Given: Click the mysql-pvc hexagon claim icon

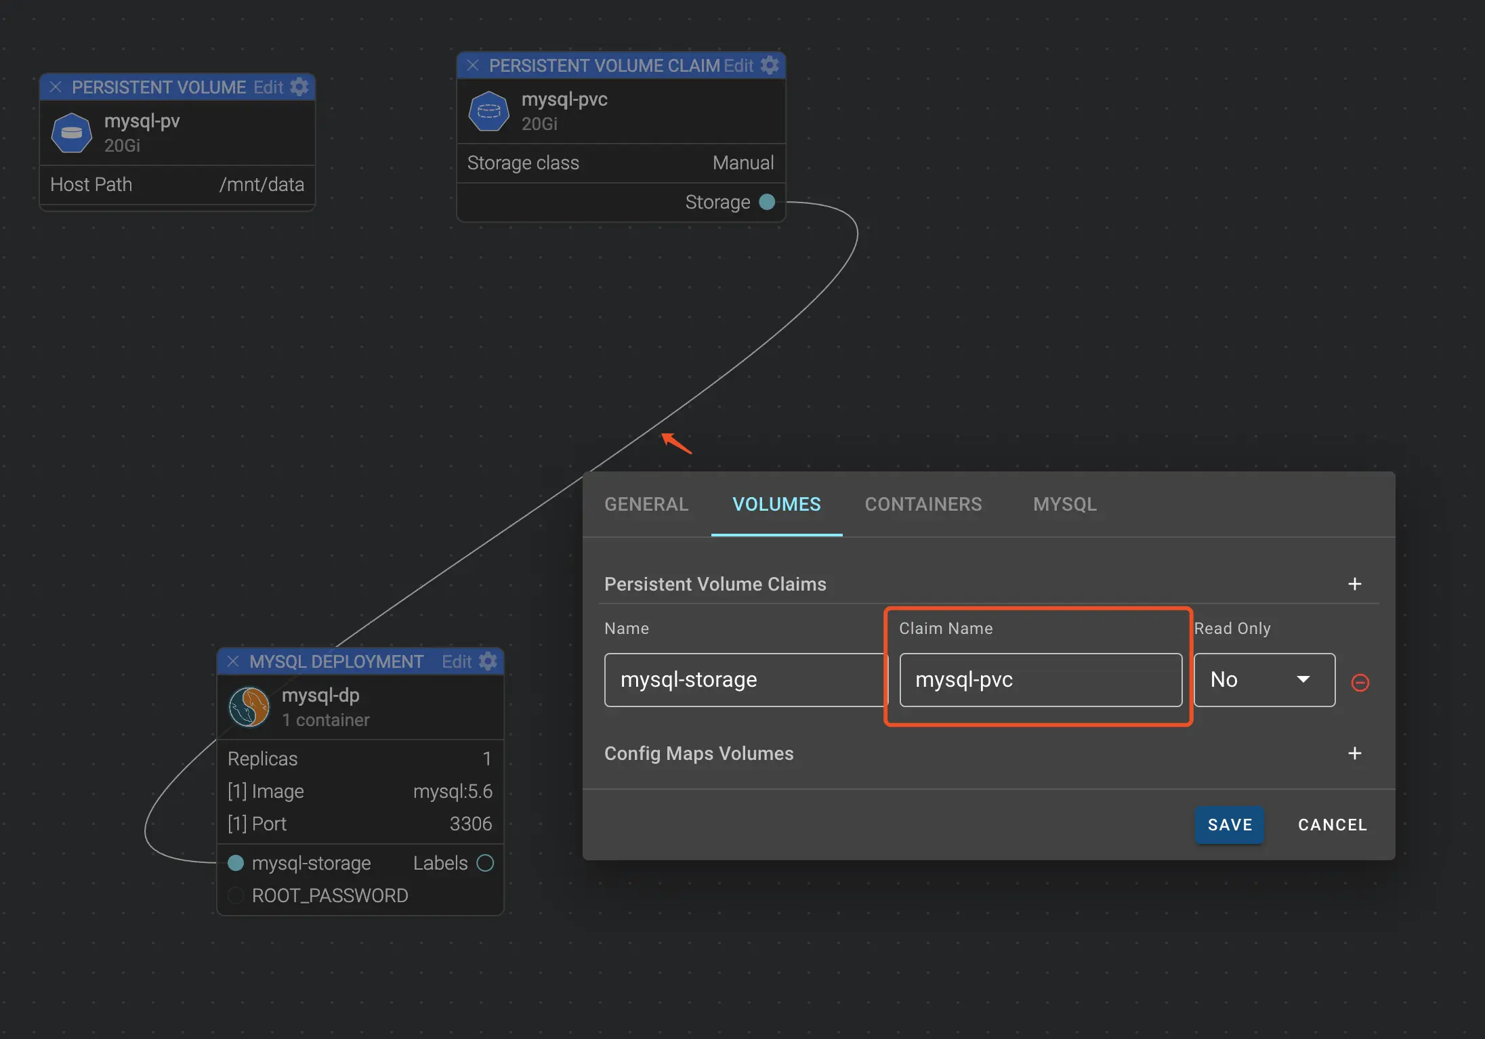Looking at the screenshot, I should [x=488, y=111].
